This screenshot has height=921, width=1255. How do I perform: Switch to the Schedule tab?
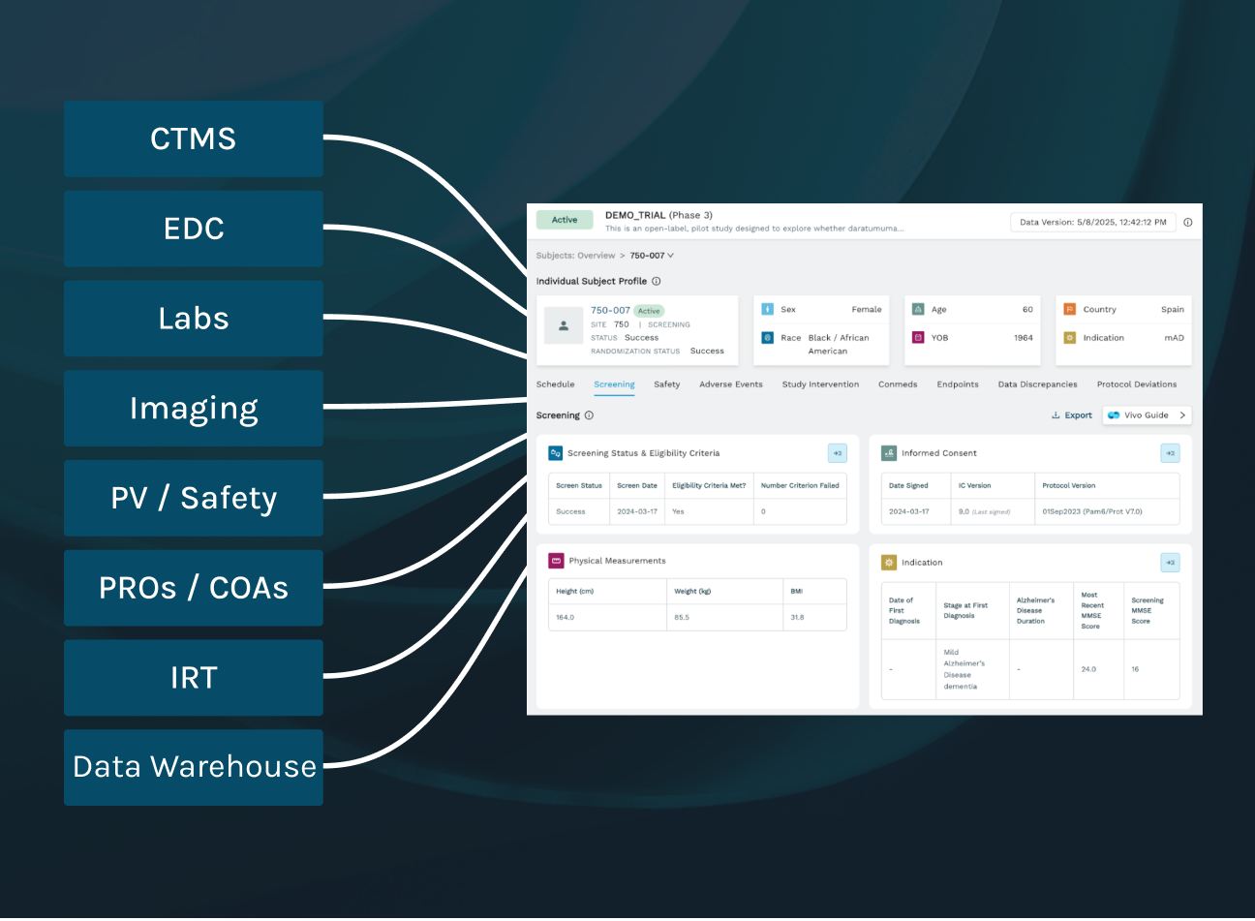click(x=555, y=384)
